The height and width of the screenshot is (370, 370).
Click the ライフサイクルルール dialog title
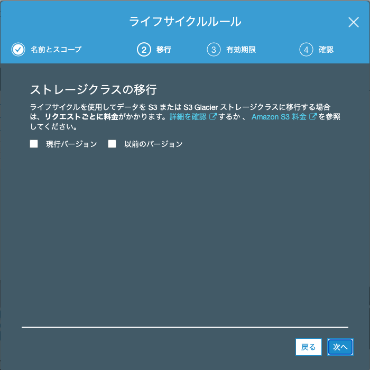tap(185, 22)
